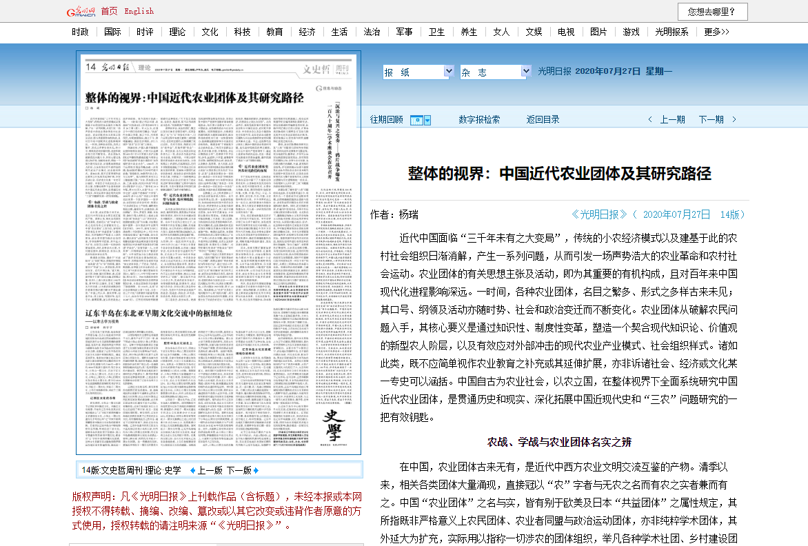Click the left arrow beside 上一期
Viewport: 808px width, 546px height.
tap(649, 120)
